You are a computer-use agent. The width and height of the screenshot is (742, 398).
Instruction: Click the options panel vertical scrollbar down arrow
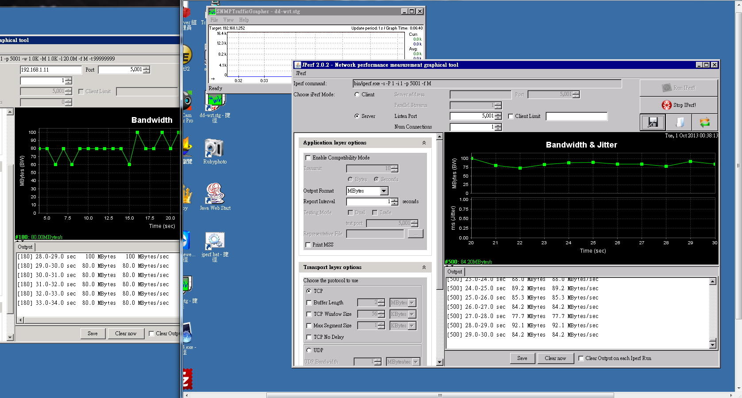[x=439, y=362]
